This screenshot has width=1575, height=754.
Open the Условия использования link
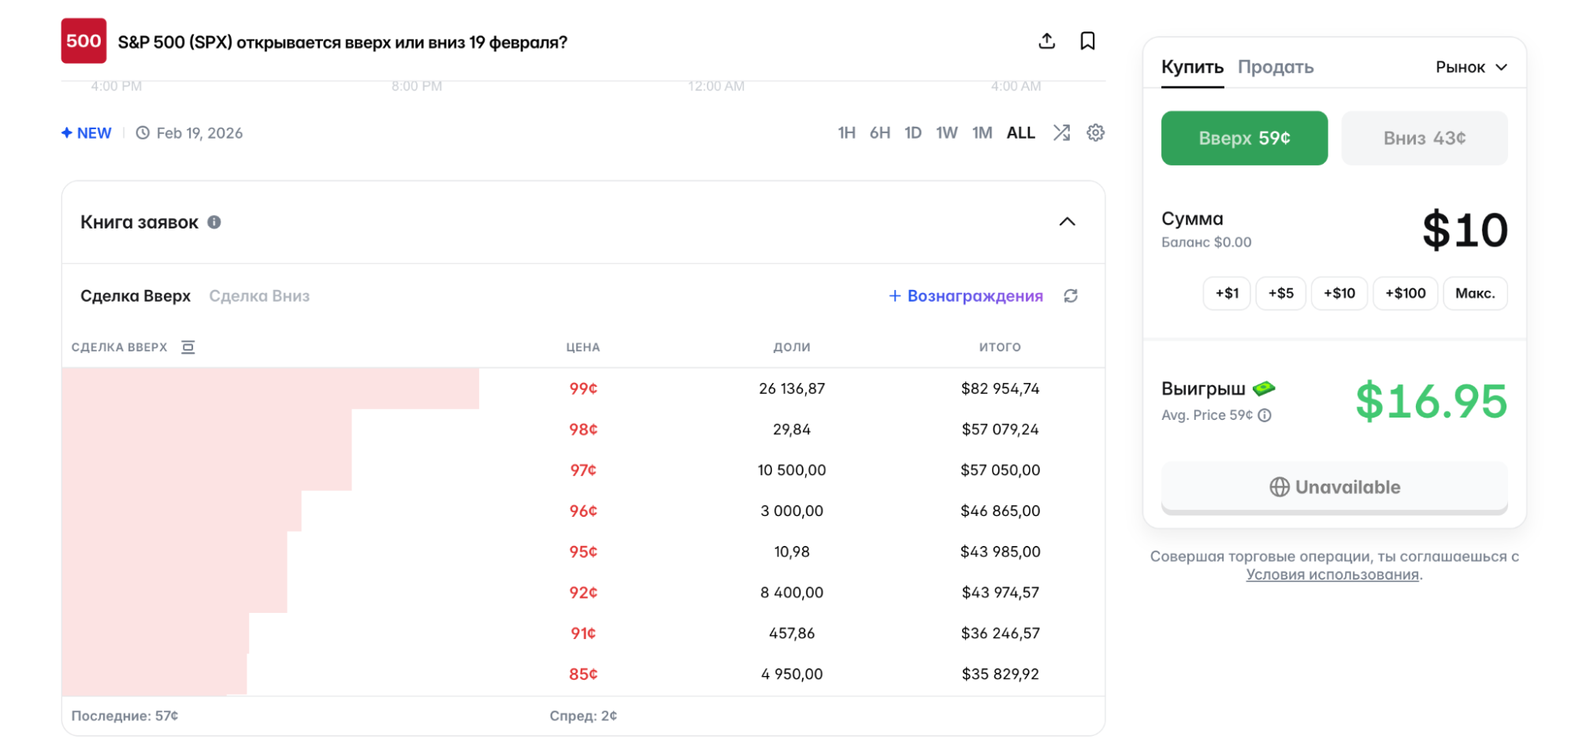[1332, 574]
